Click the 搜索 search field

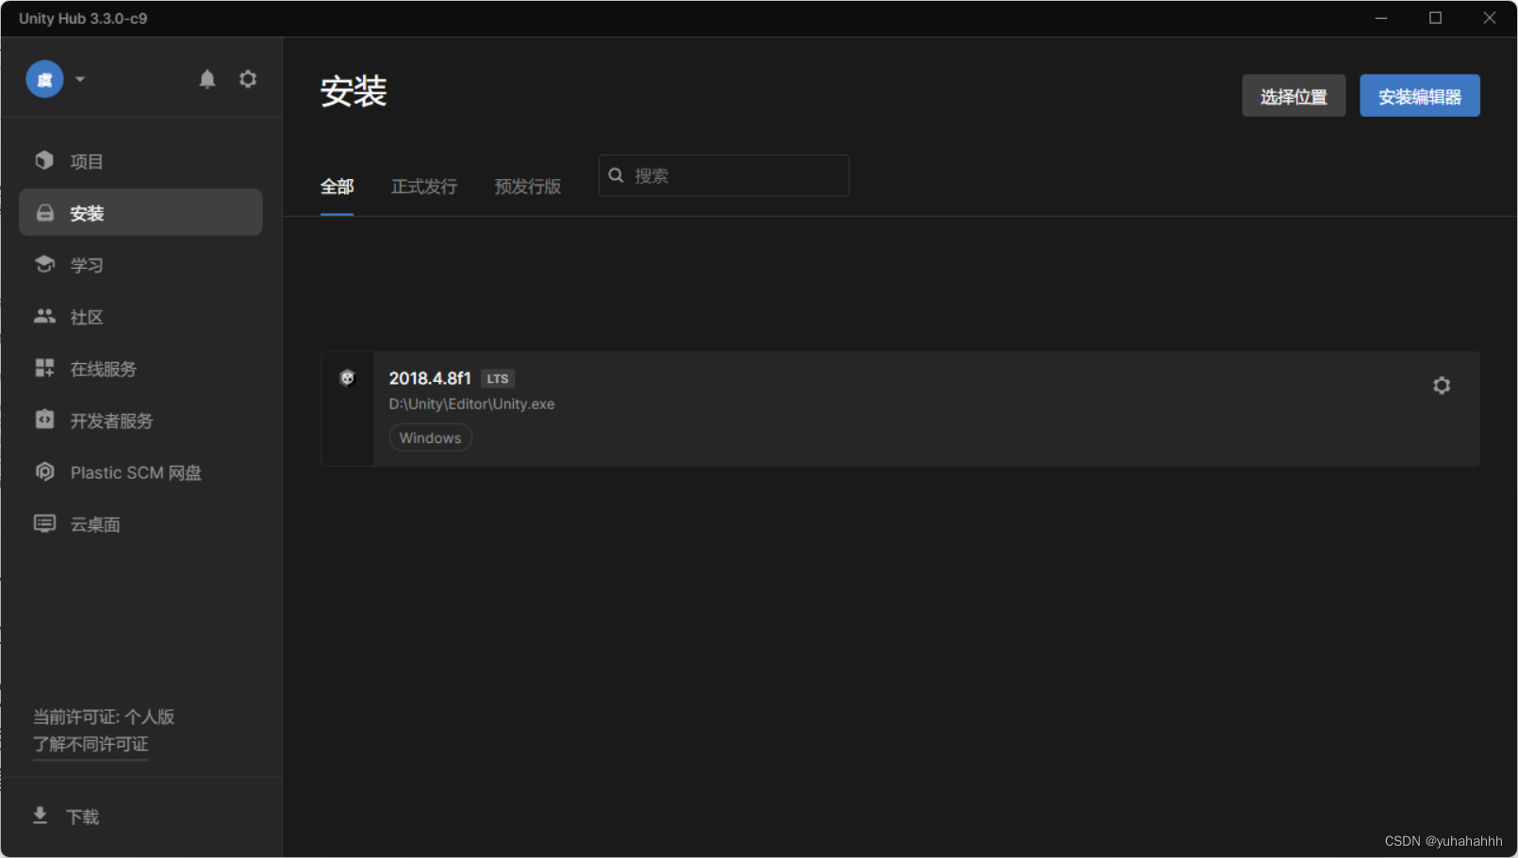coord(724,175)
